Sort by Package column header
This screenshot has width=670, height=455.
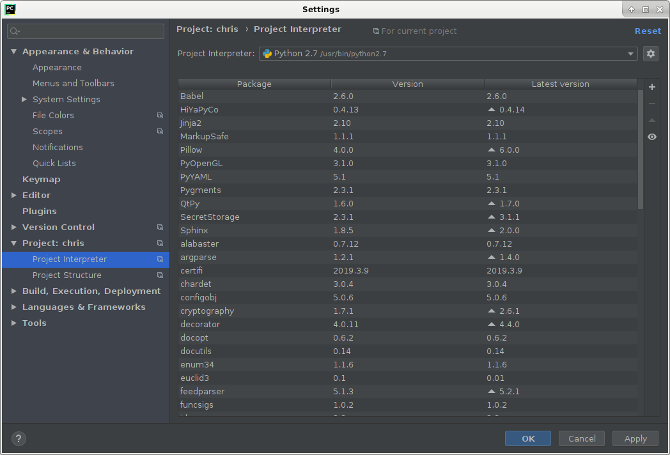(x=254, y=84)
